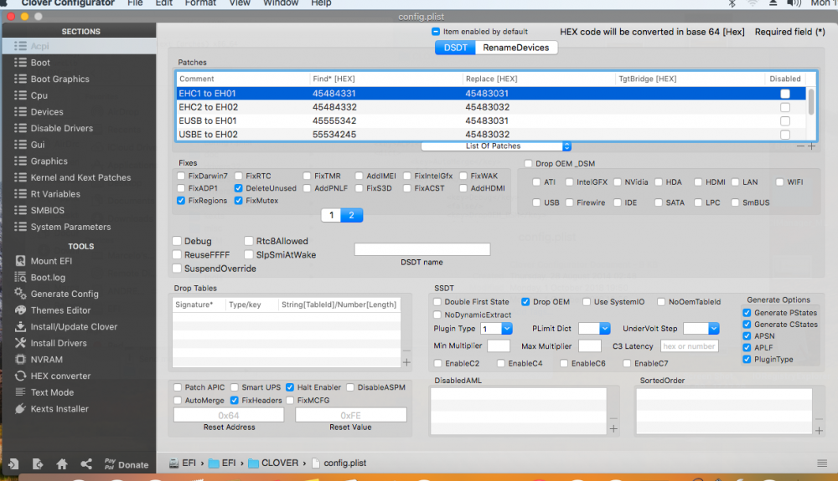Uncheck FixMutex checkbox
This screenshot has height=481, width=838.
[x=238, y=201]
